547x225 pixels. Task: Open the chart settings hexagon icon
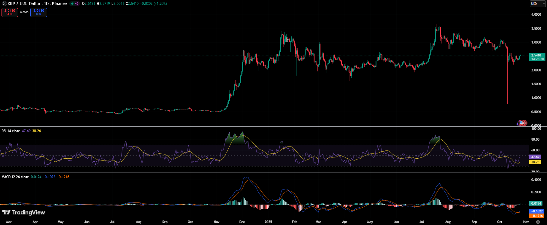coord(538,222)
